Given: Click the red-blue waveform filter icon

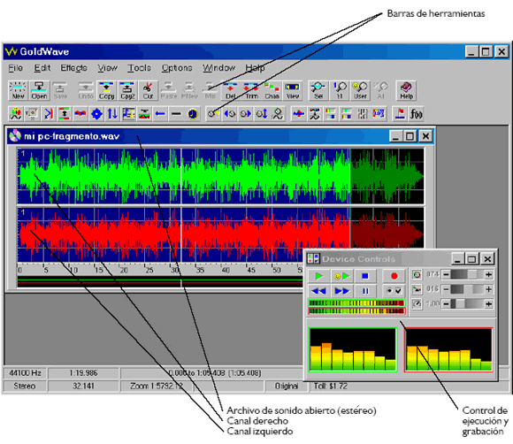Looking at the screenshot, I should point(299,114).
